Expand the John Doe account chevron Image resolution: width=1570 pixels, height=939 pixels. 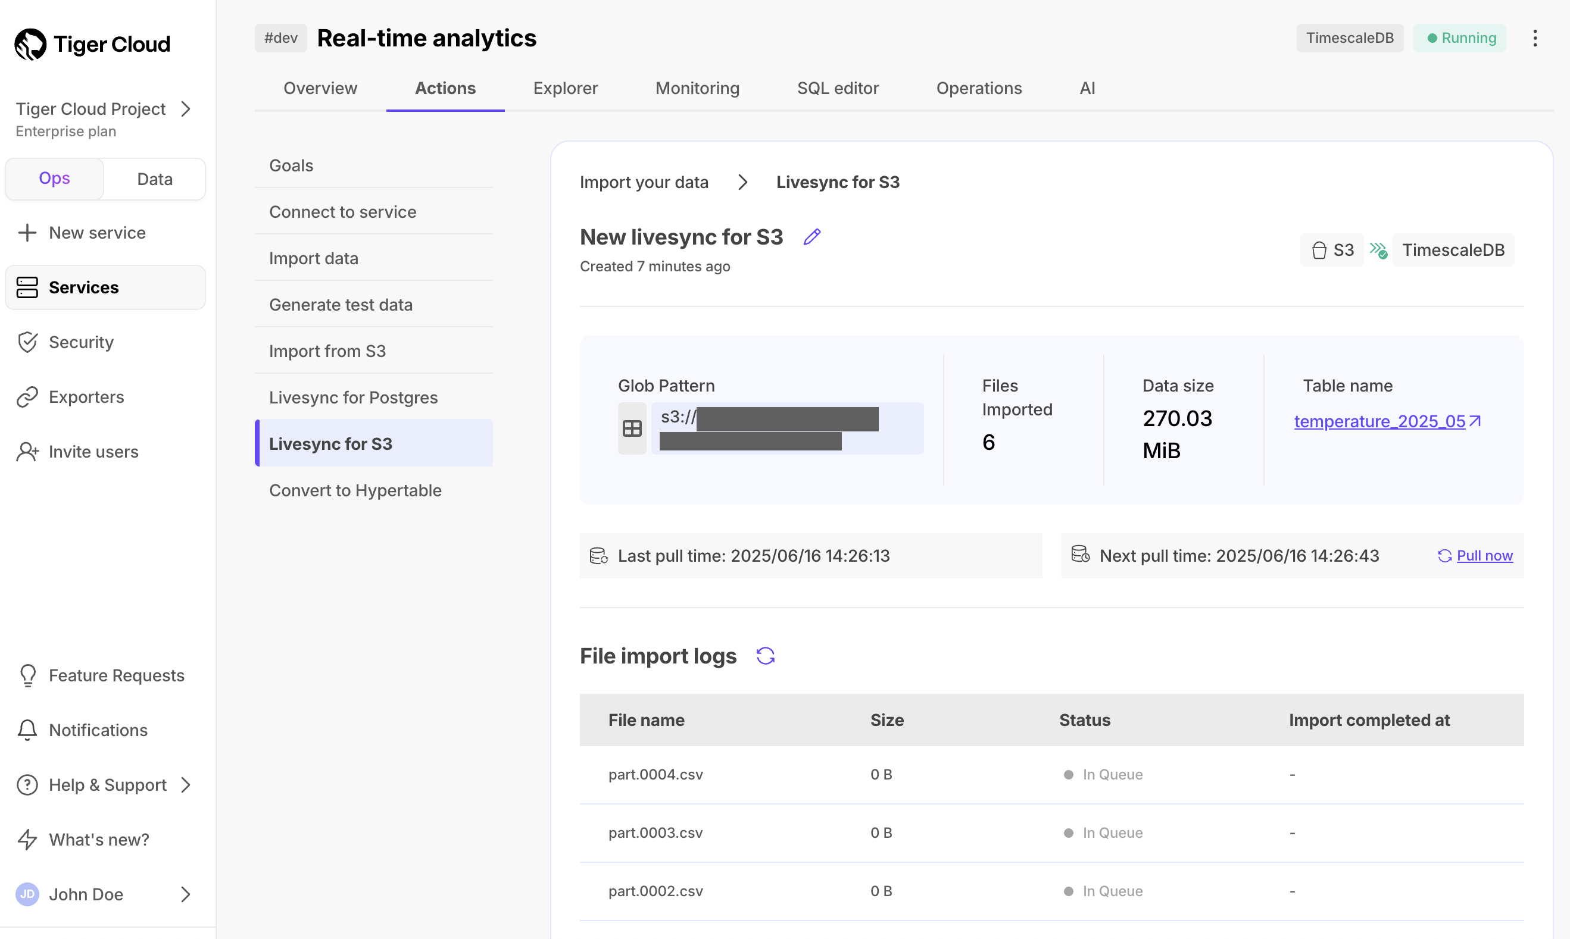186,894
